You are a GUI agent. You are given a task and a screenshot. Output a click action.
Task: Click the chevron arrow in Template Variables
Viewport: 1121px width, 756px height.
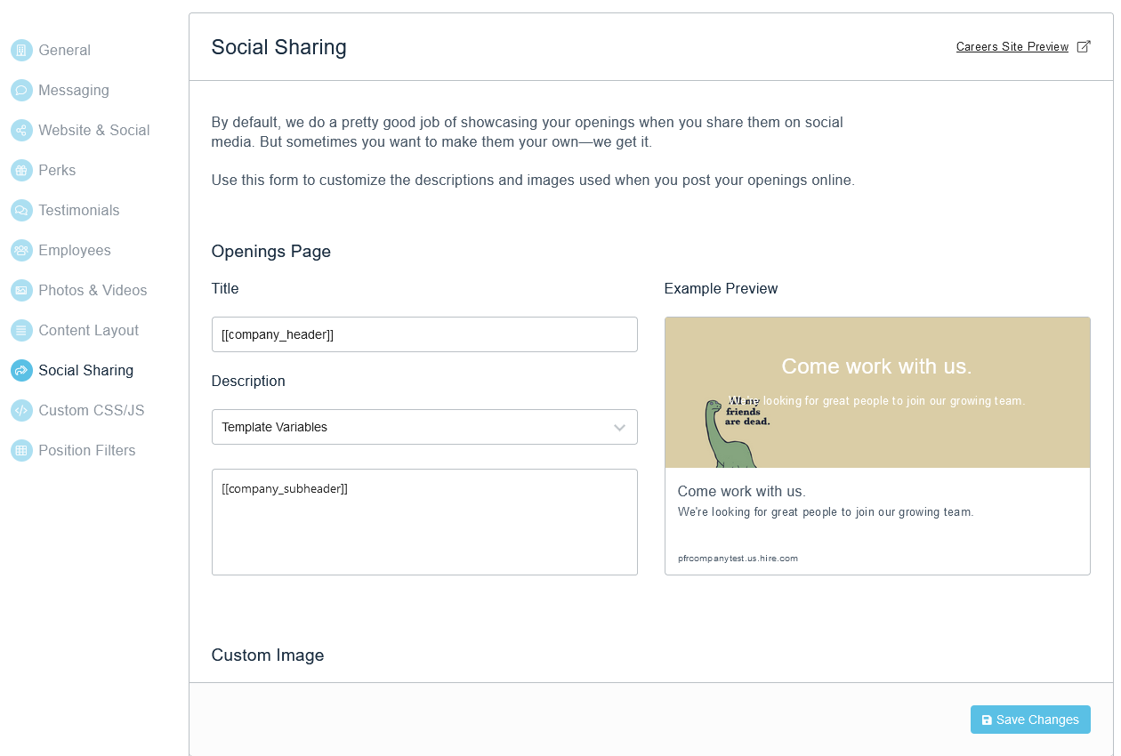[619, 428]
